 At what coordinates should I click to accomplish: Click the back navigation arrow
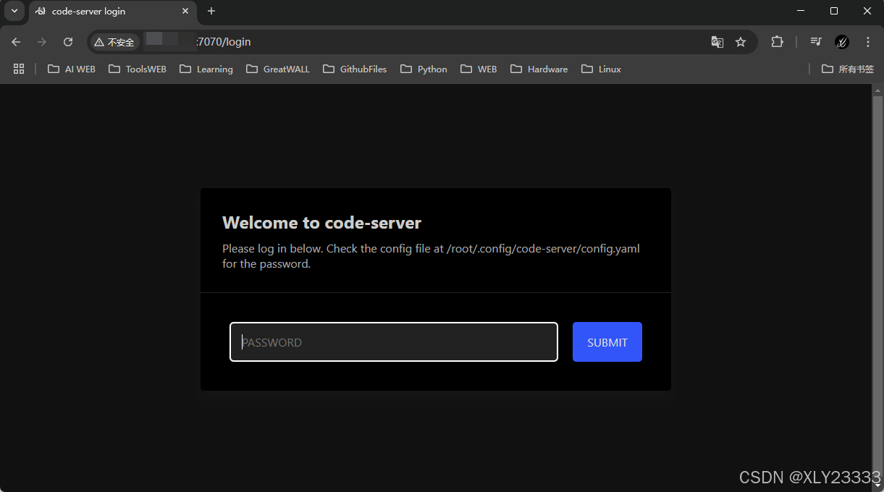16,42
